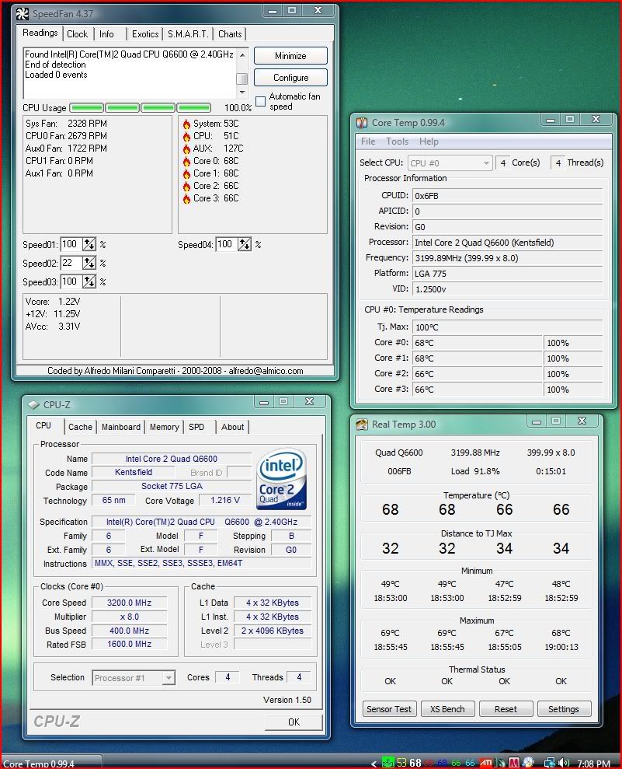The width and height of the screenshot is (622, 769).
Task: Open the Exotics tab in SpeedFan
Action: click(145, 34)
